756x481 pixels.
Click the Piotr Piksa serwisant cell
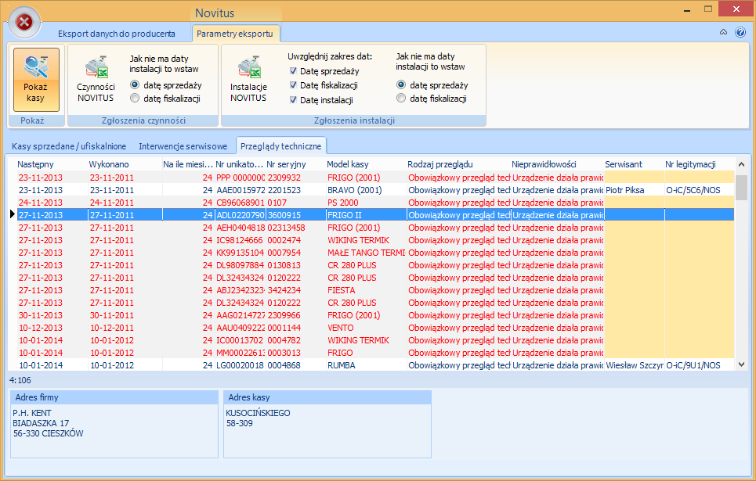[634, 190]
